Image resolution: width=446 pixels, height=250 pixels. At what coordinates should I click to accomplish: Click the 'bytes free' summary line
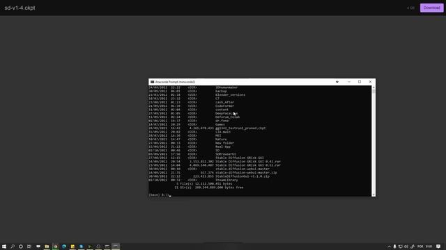(209, 187)
